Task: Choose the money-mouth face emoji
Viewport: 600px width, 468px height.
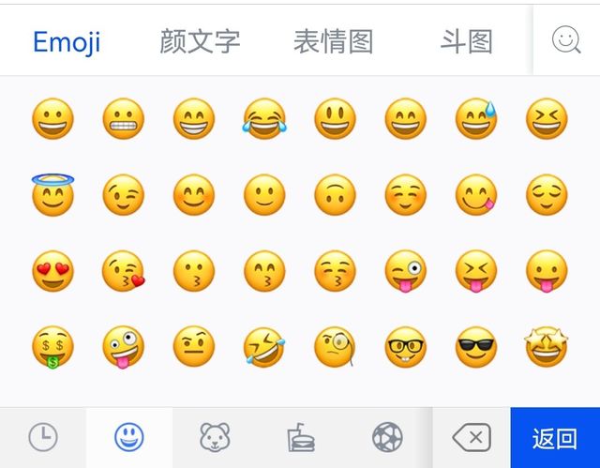Action: point(52,347)
